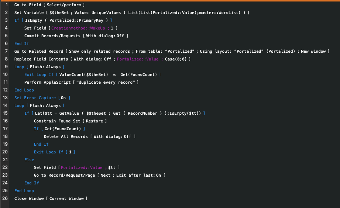Screen dimensions: 340x208
Task: Select the Go to Record/Request/Page Next step
Action: (x=100, y=175)
